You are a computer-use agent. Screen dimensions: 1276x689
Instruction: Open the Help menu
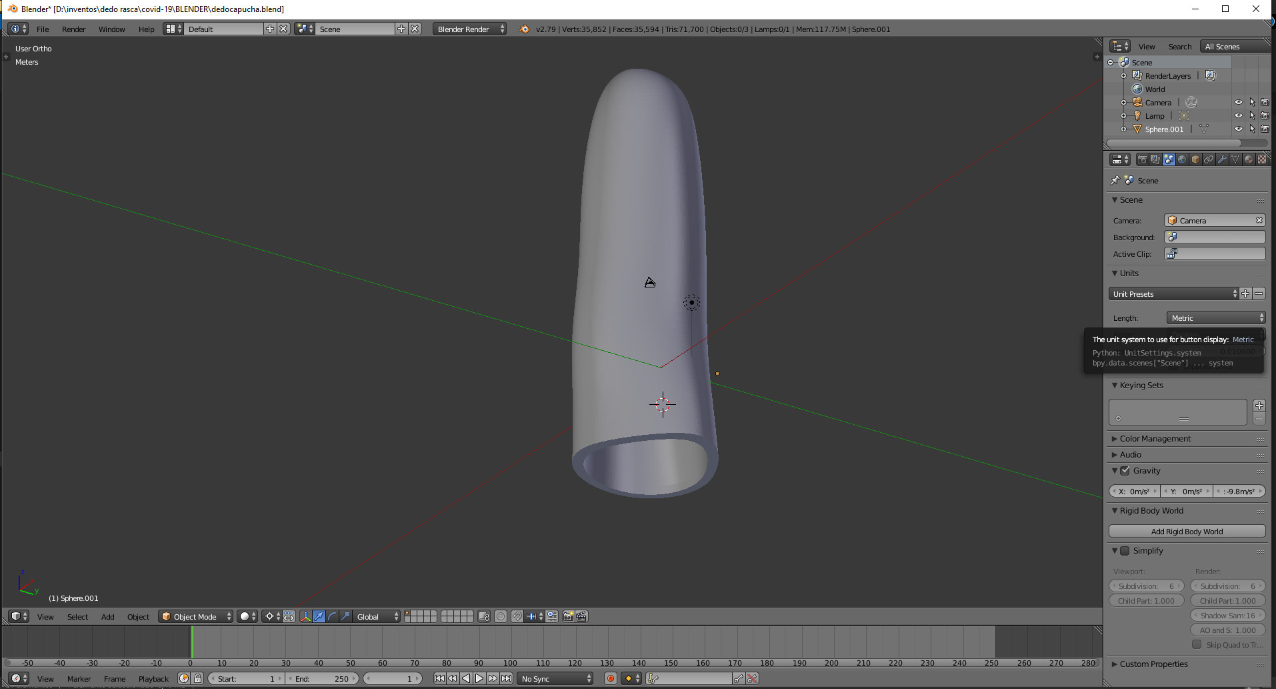146,29
